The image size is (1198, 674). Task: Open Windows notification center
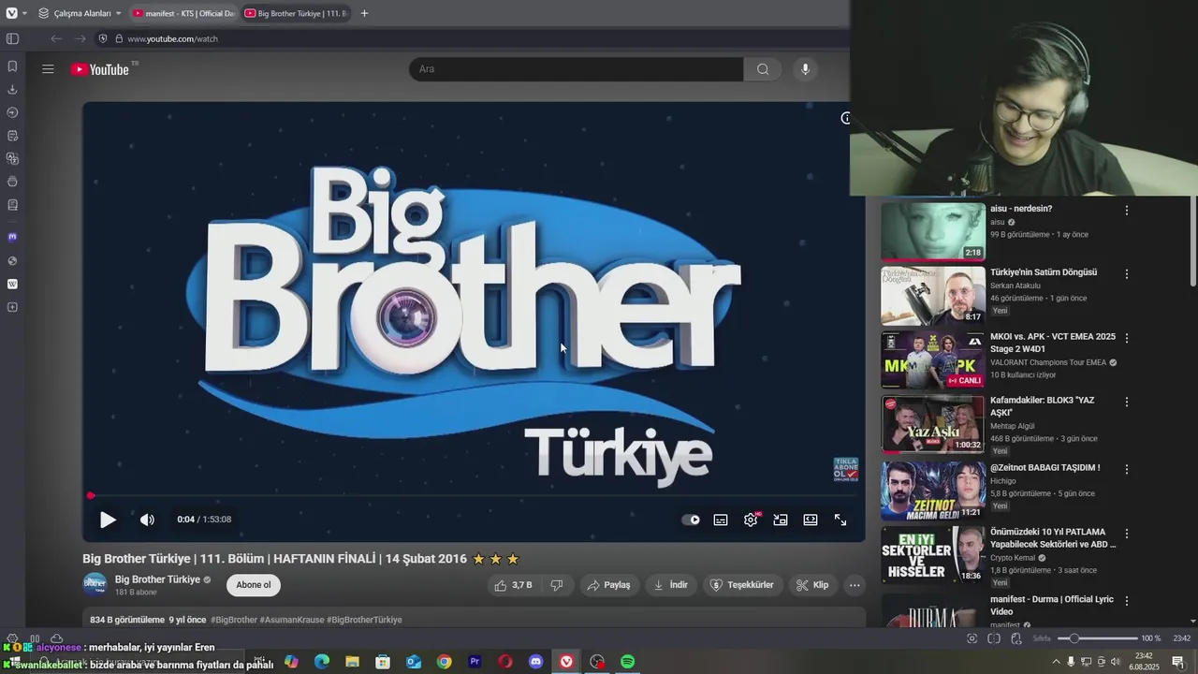click(x=1178, y=662)
